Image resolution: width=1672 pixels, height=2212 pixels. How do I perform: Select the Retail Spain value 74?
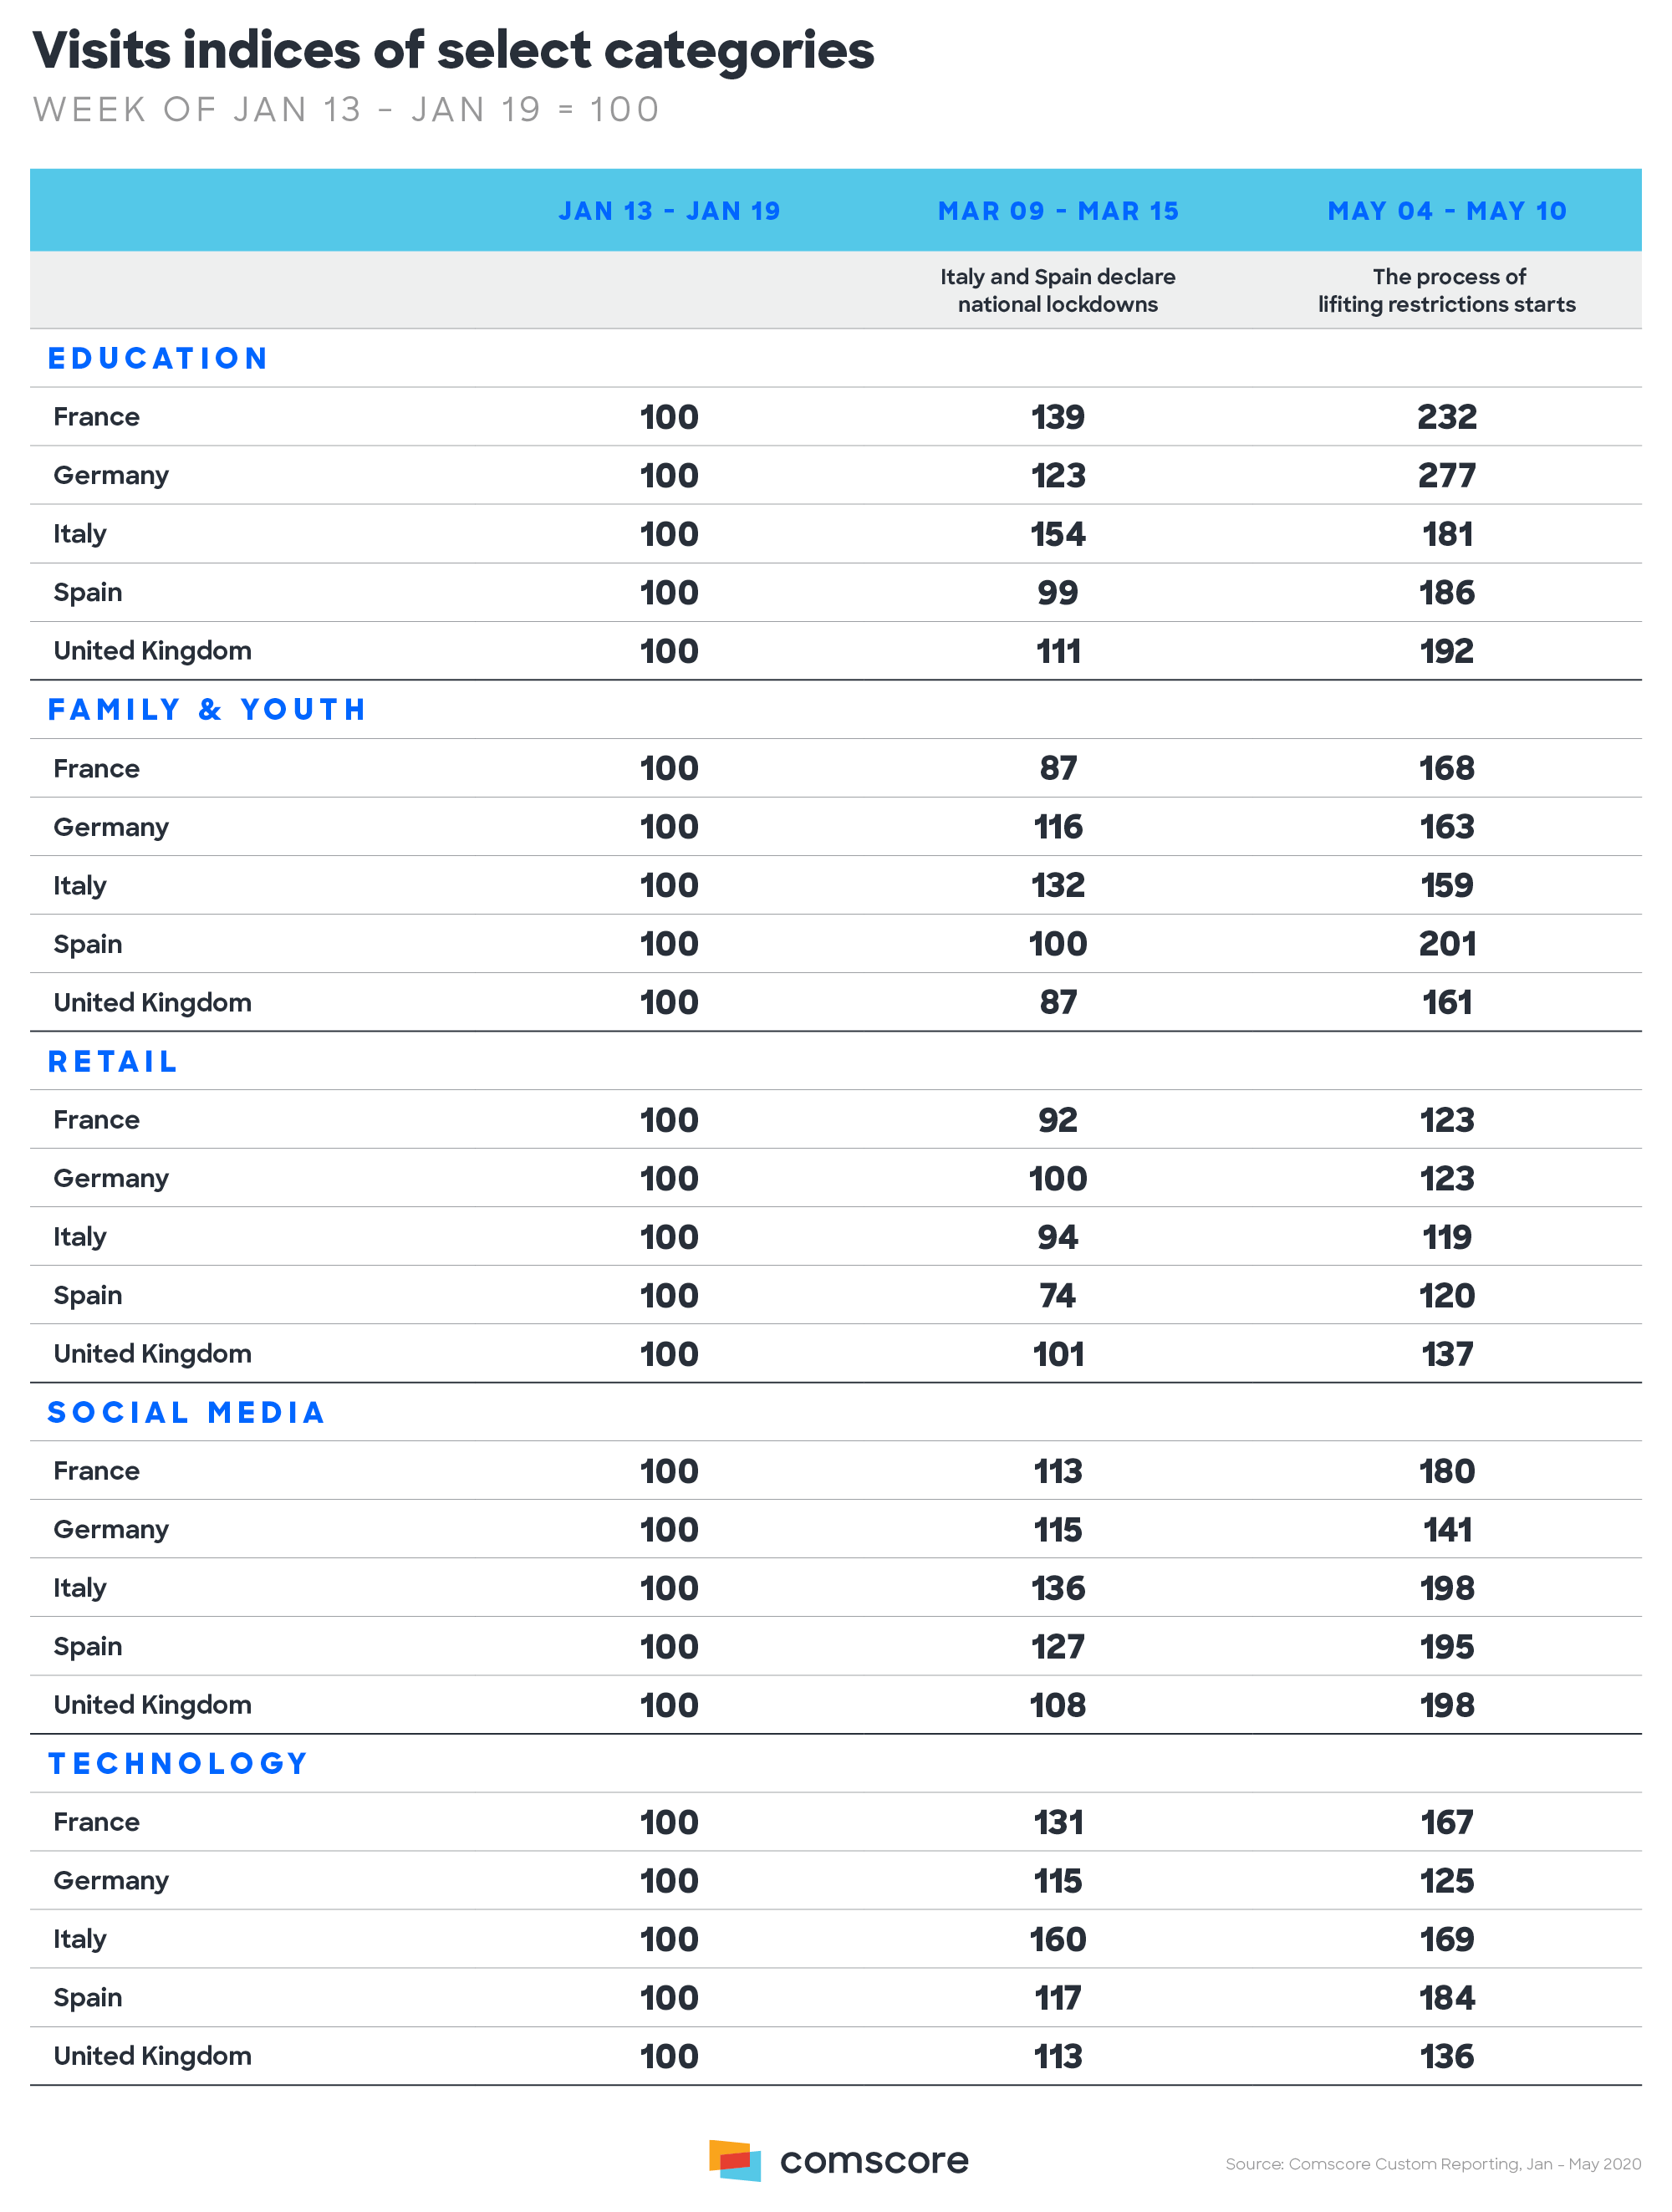(1058, 1296)
